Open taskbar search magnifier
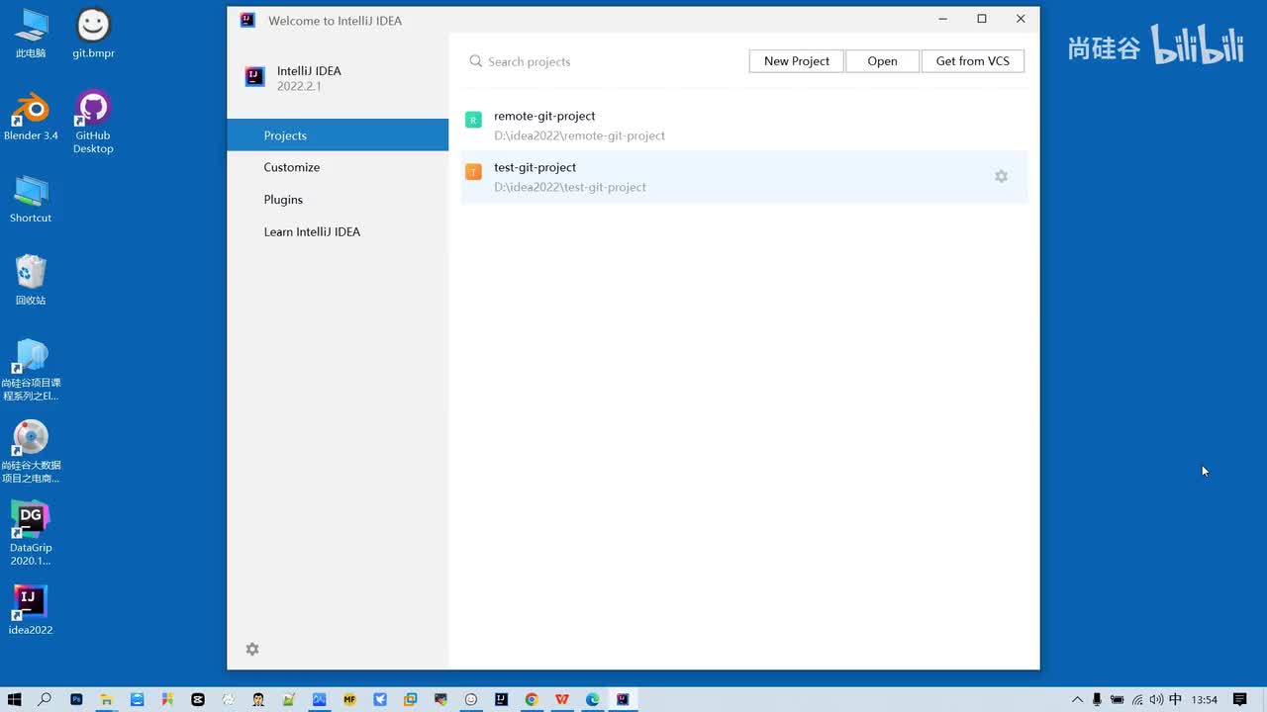 (x=45, y=699)
